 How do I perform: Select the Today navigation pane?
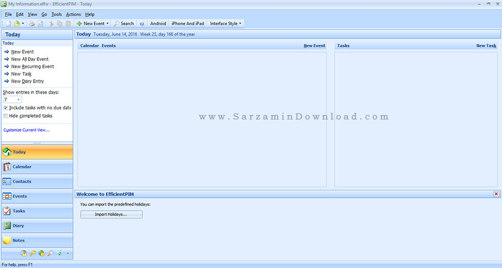pyautogui.click(x=37, y=152)
